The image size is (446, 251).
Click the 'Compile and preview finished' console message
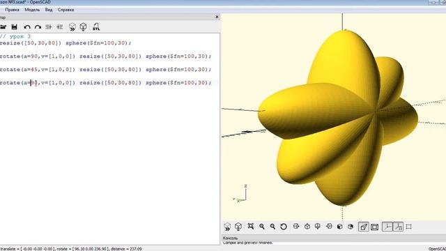pos(248,243)
